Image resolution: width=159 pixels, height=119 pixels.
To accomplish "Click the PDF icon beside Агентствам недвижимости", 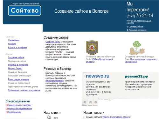I will tap(7, 109).
